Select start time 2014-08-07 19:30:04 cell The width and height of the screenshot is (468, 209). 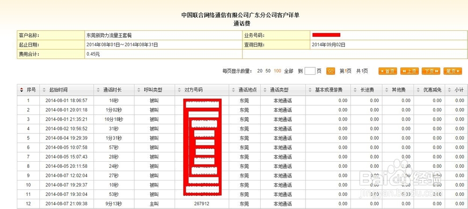[x=66, y=195]
